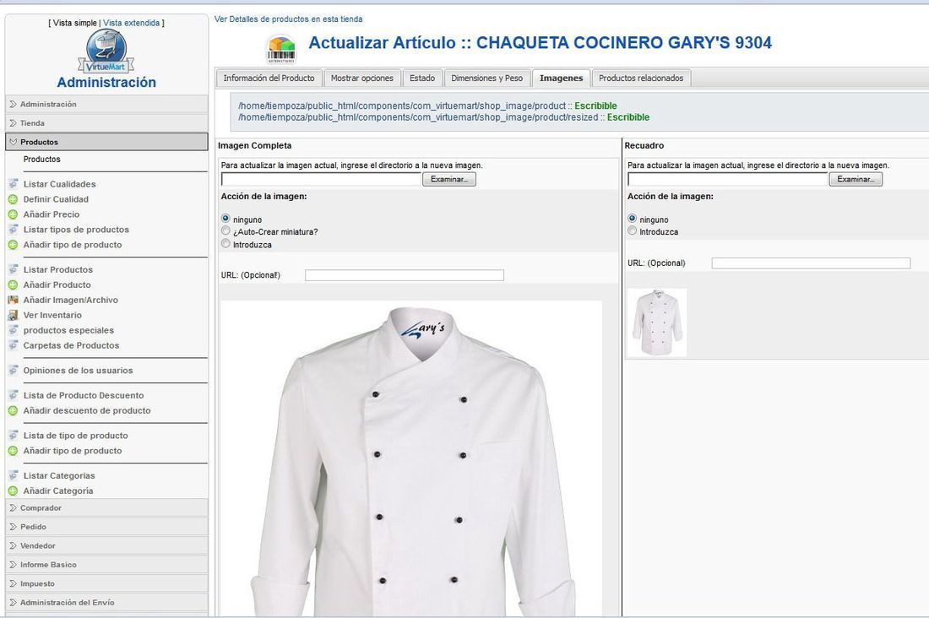Click the green plus icon beside Añadir Categoría

(13, 491)
